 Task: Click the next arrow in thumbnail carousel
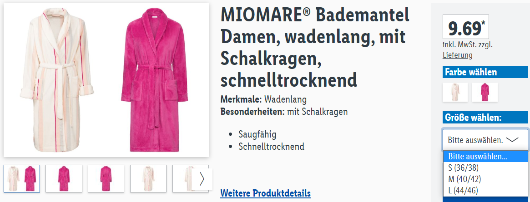pyautogui.click(x=202, y=179)
